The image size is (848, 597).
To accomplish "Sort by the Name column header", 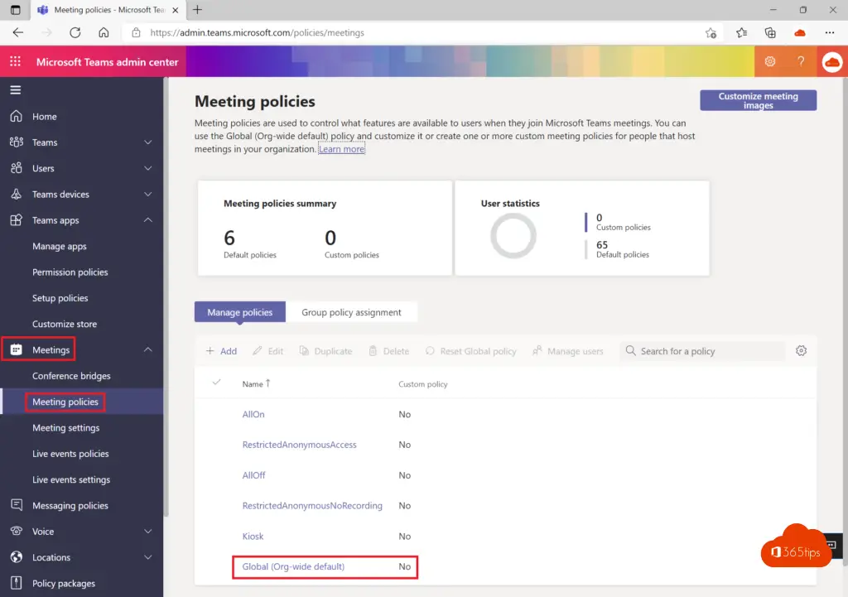I will coord(257,384).
